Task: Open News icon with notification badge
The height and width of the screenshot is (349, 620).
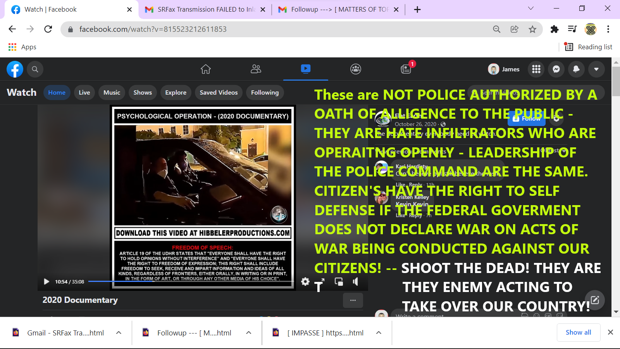Action: point(406,69)
